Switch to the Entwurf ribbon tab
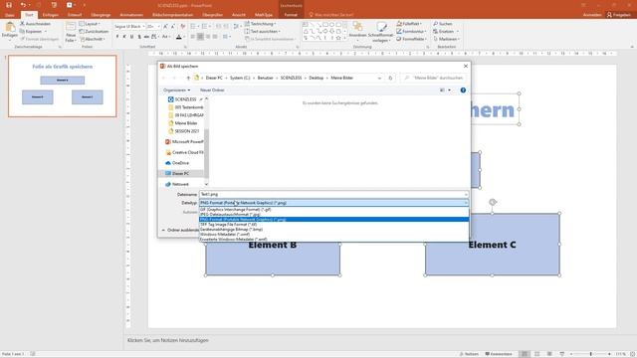The height and width of the screenshot is (358, 637). click(x=75, y=15)
